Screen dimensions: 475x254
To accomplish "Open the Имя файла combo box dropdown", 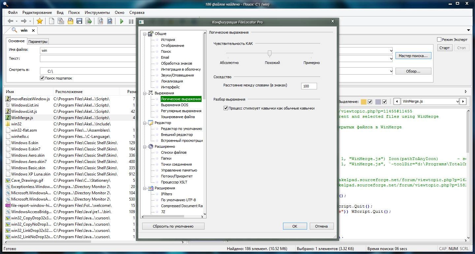I will (391, 51).
